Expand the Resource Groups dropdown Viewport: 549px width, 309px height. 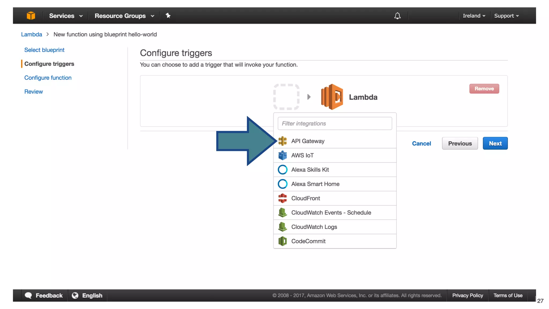[124, 16]
